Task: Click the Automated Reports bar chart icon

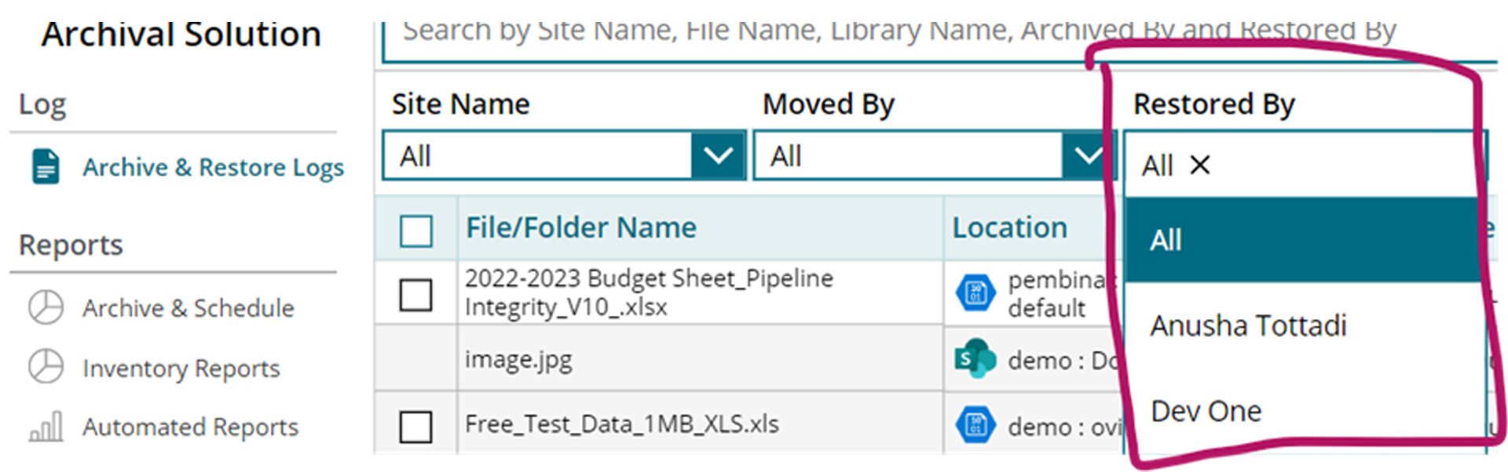Action: (x=46, y=427)
